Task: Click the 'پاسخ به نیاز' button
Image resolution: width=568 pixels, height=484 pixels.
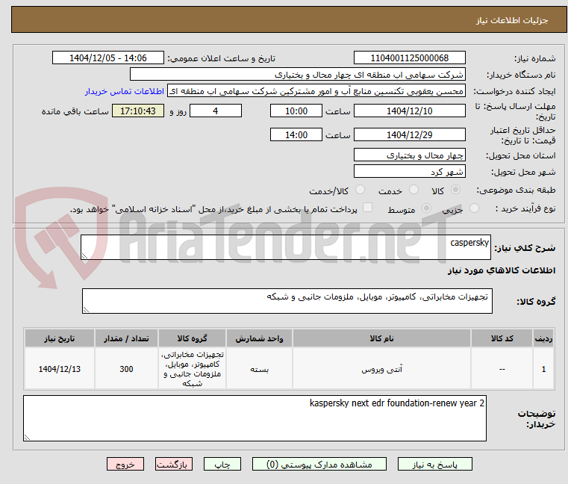Action: pyautogui.click(x=434, y=464)
